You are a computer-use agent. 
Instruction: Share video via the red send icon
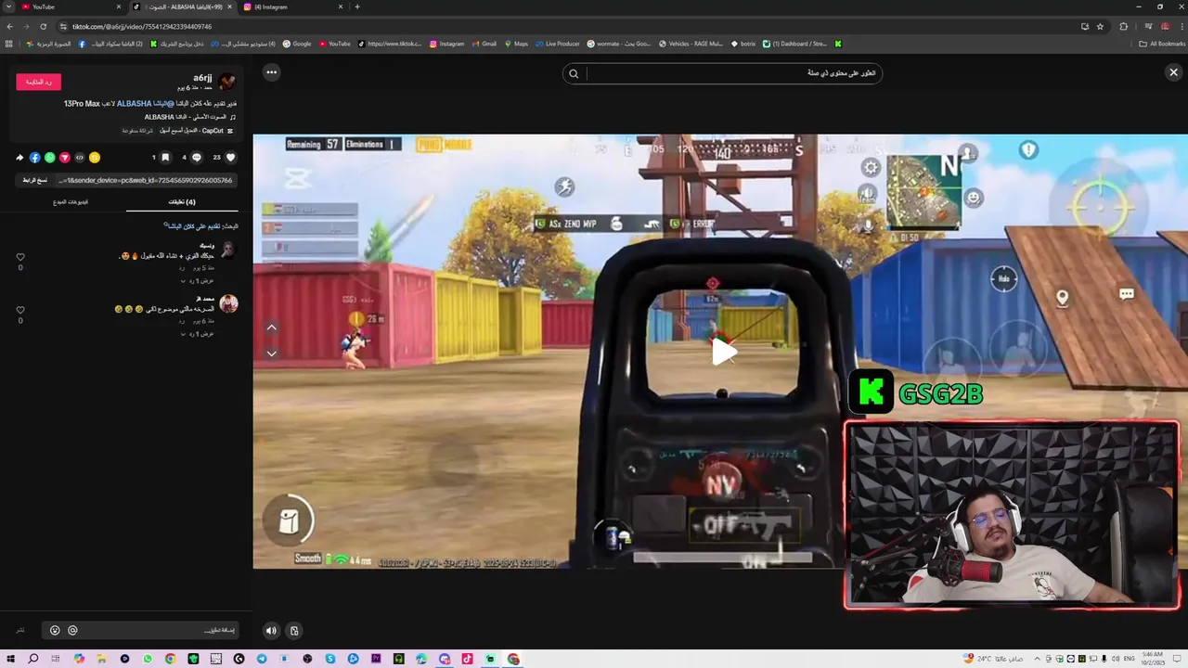click(x=65, y=158)
